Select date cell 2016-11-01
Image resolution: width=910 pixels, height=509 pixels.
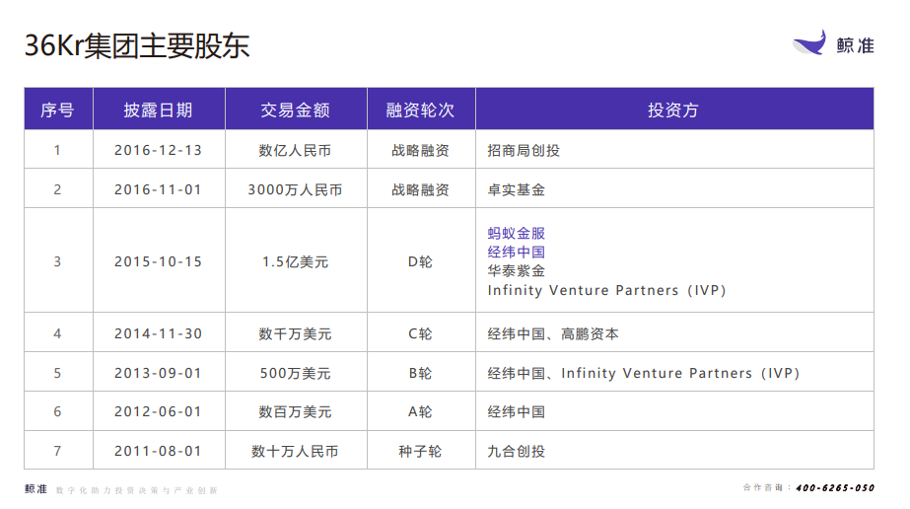pyautogui.click(x=158, y=189)
